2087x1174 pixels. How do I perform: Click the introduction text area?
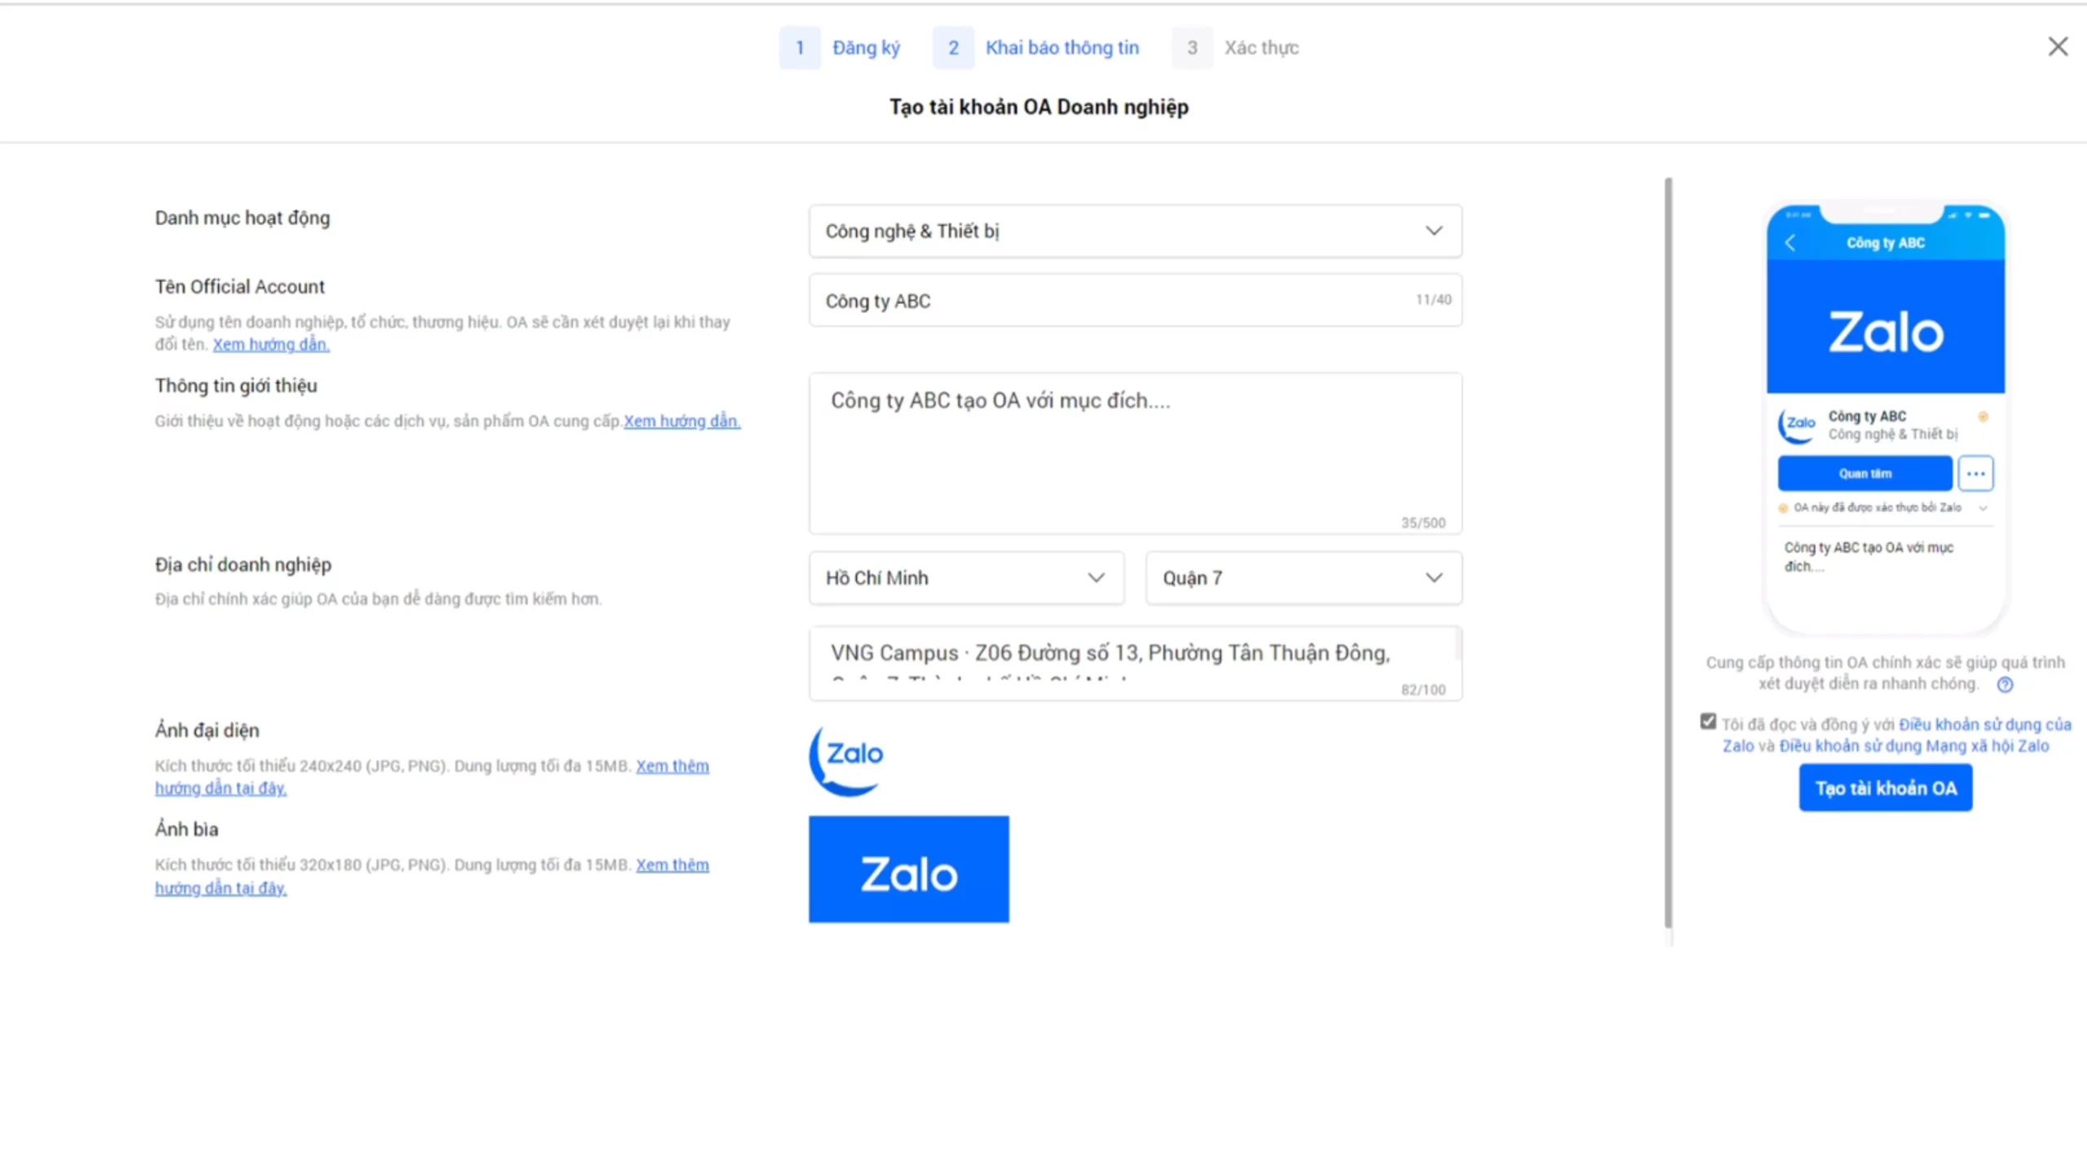point(1135,453)
